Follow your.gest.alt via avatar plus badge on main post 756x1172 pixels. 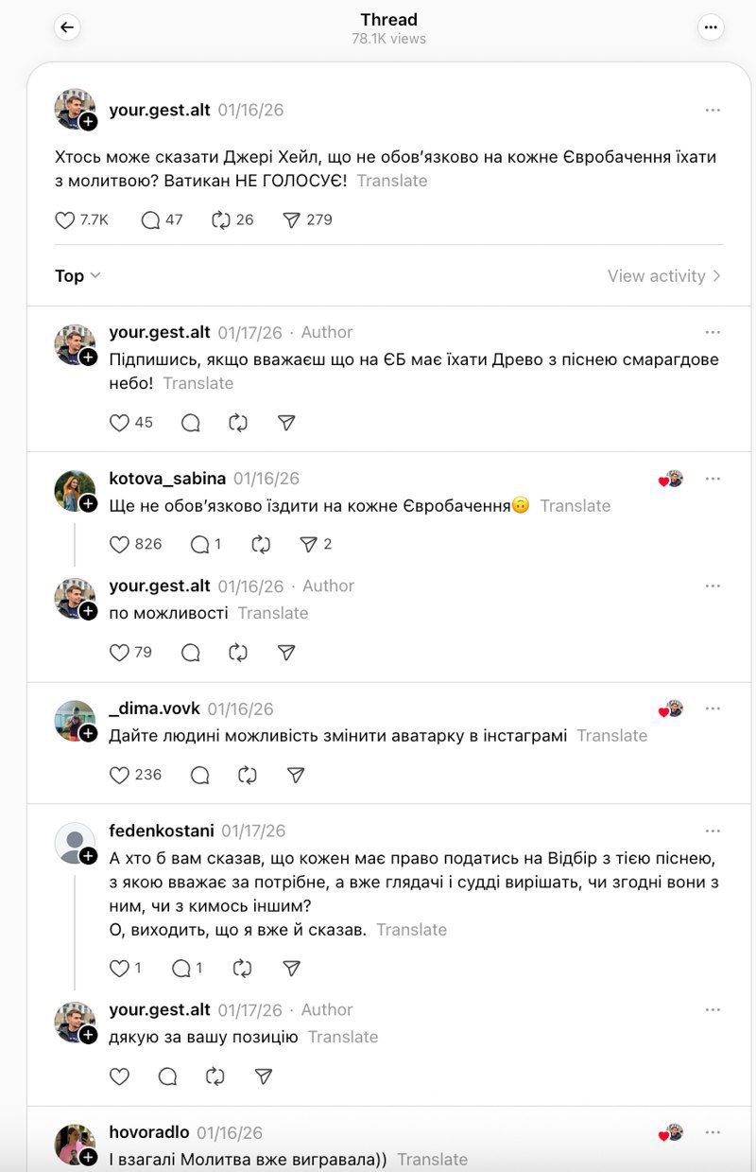coord(89,122)
